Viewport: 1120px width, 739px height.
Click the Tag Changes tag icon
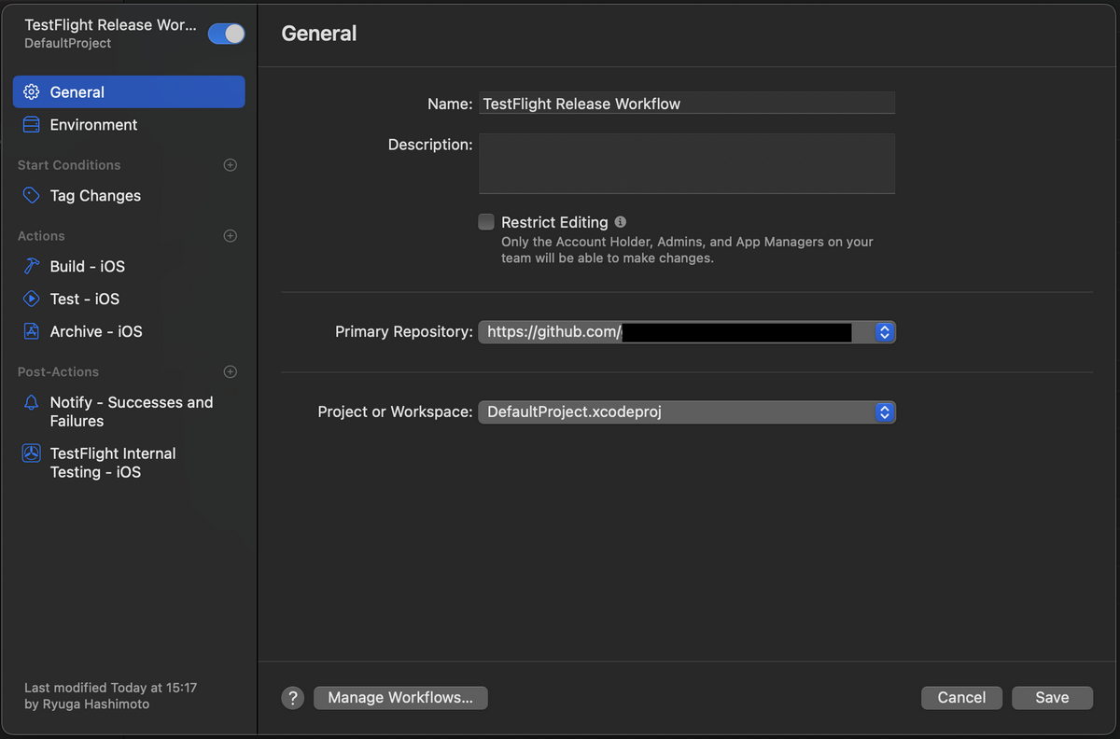click(x=32, y=195)
